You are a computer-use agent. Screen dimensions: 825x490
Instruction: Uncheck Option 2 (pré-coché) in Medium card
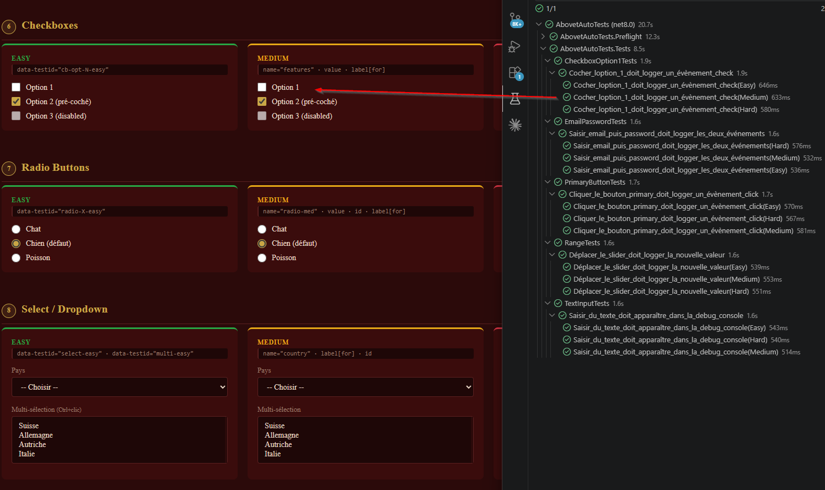click(262, 101)
